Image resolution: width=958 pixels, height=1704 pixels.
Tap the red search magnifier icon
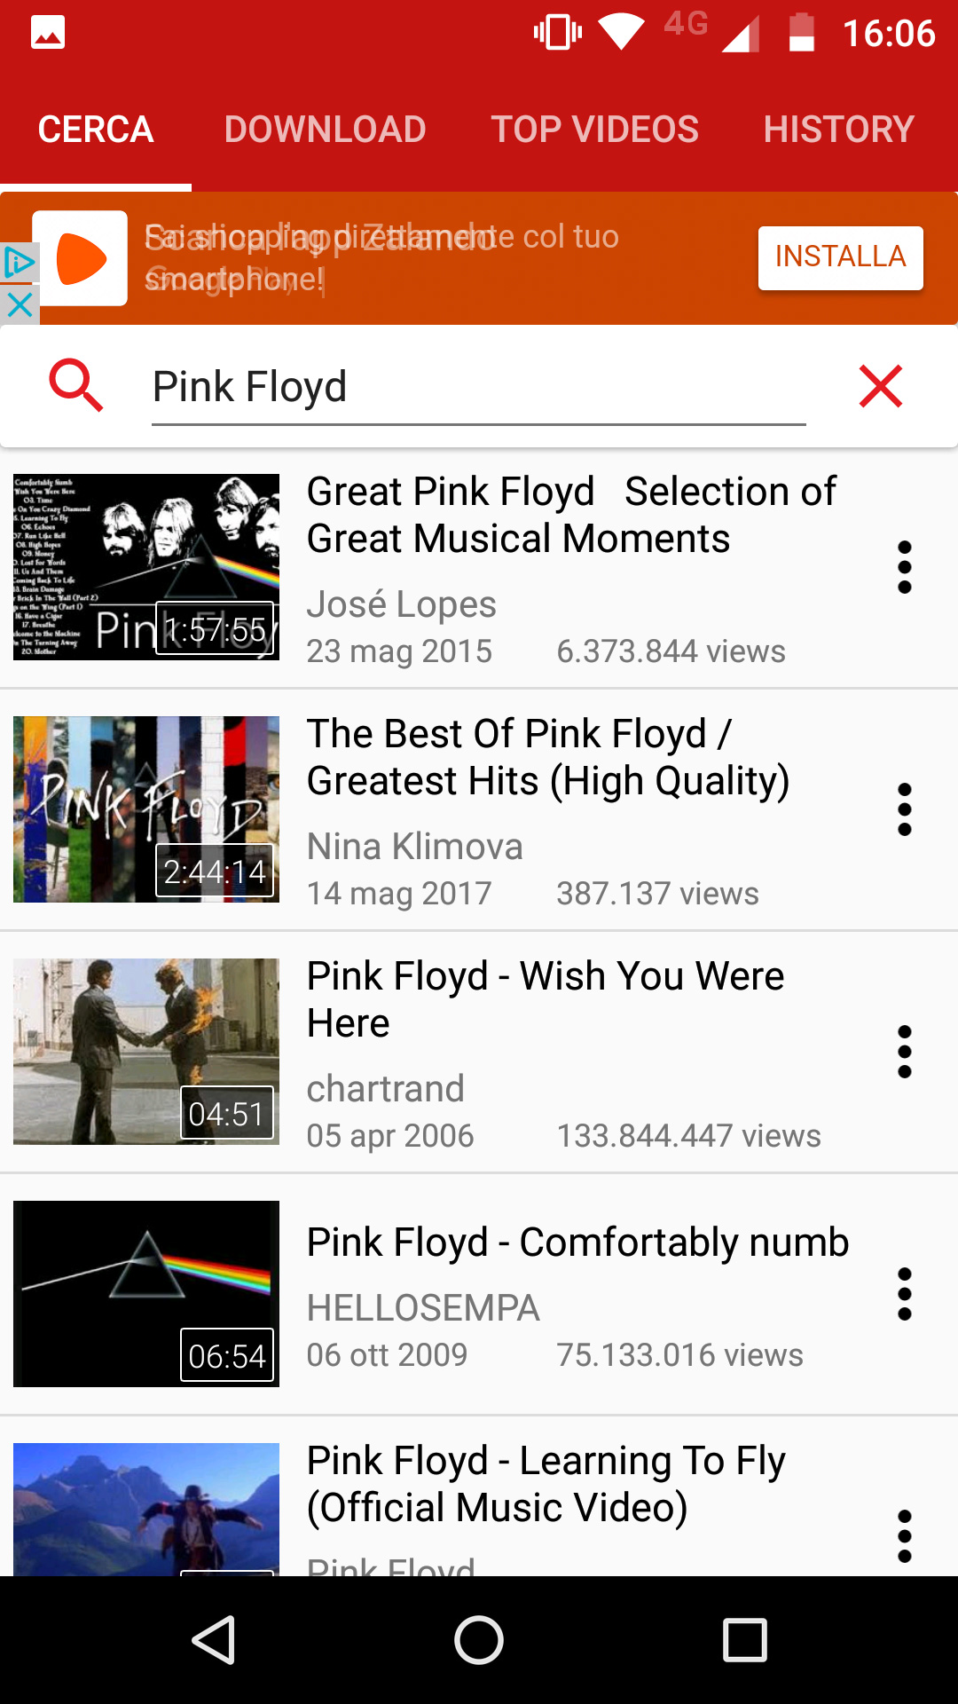76,385
